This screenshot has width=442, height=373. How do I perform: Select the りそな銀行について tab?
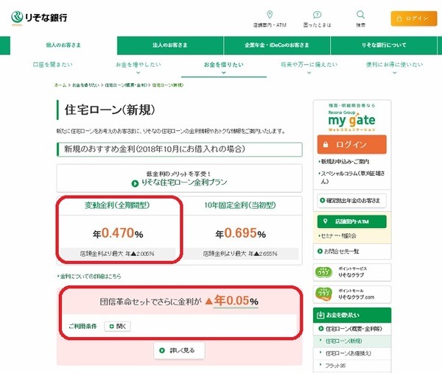pyautogui.click(x=384, y=45)
